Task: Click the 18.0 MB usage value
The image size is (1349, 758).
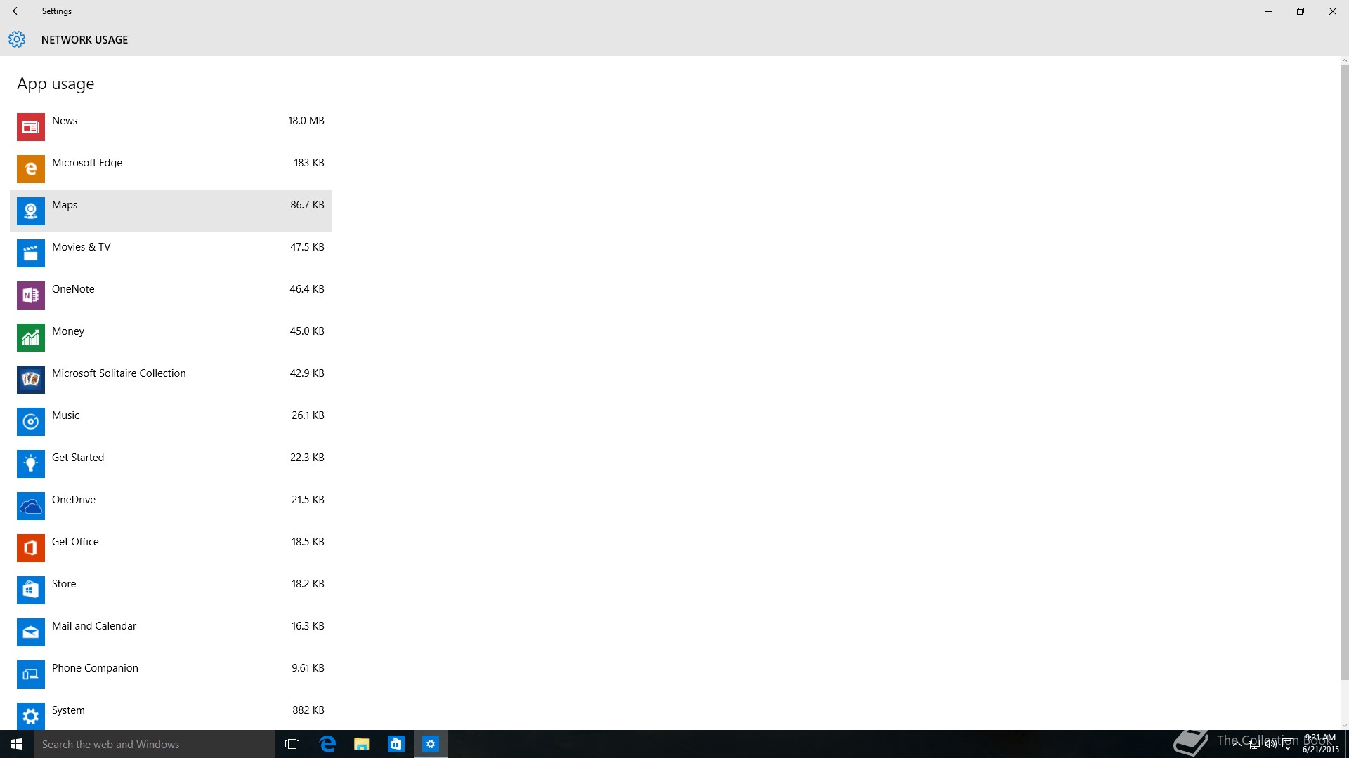Action: [x=306, y=121]
